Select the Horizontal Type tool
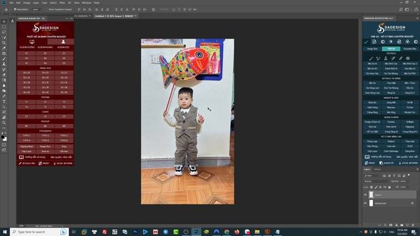Image resolution: width=420 pixels, height=236 pixels. (x=4, y=102)
